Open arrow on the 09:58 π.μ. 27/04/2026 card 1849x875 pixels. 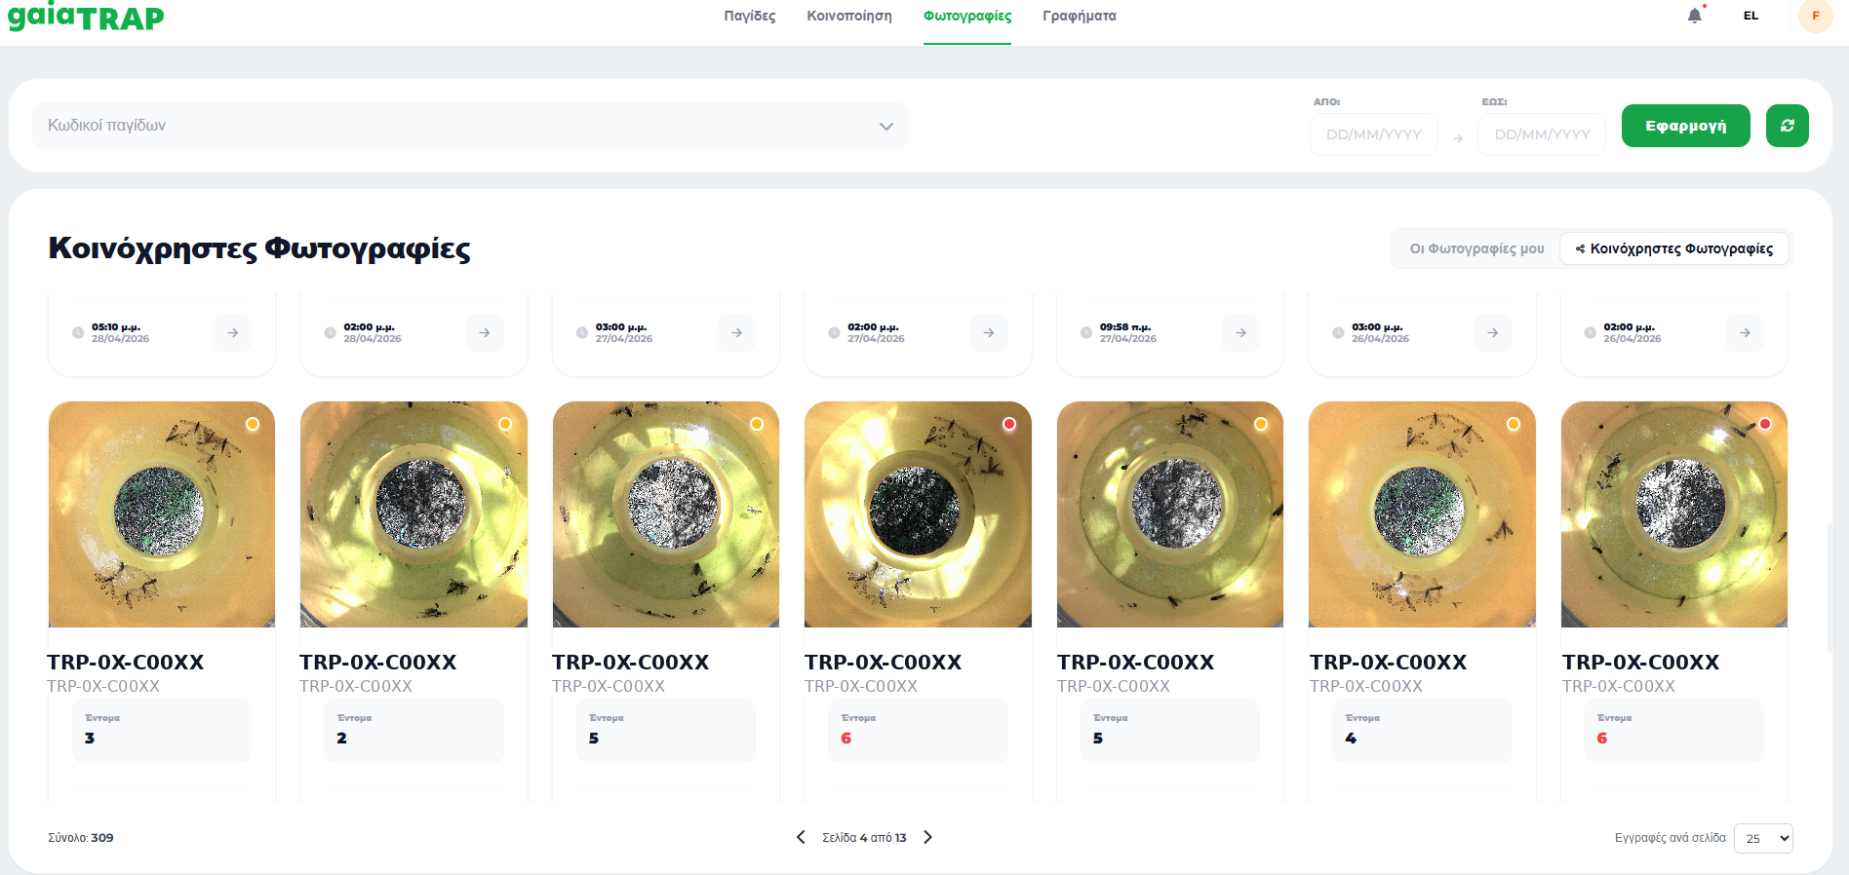[1240, 333]
